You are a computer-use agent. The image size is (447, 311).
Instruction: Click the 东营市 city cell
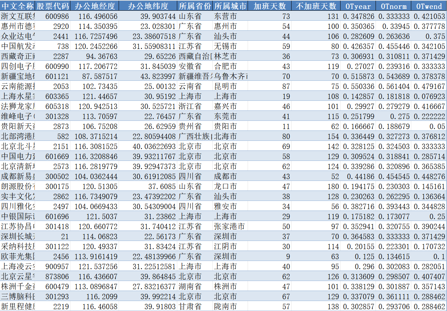click(x=230, y=16)
